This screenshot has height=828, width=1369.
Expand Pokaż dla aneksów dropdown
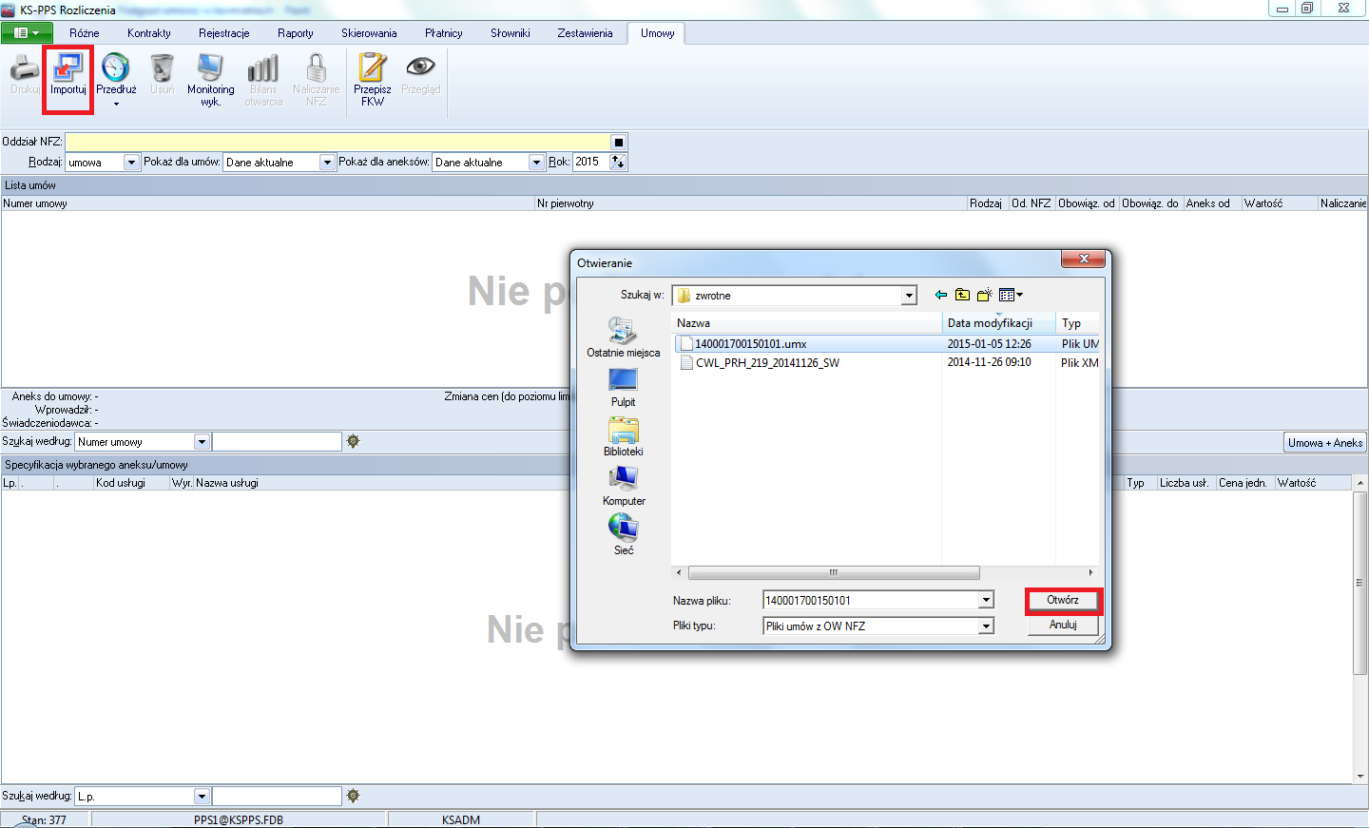point(536,163)
